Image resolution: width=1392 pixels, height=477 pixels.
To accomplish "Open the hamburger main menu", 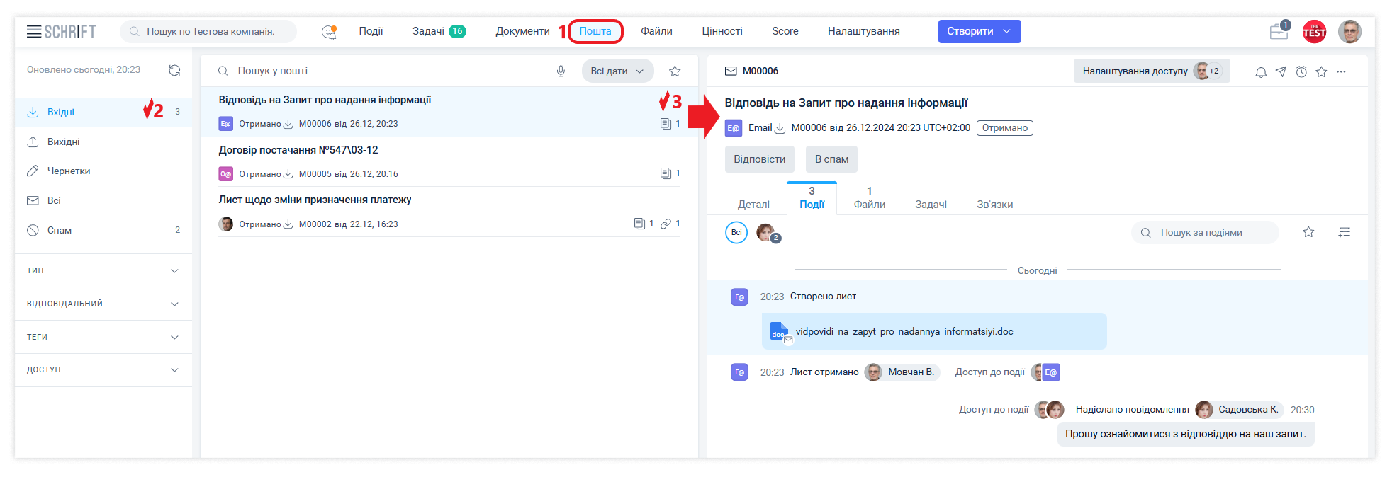I will point(33,31).
